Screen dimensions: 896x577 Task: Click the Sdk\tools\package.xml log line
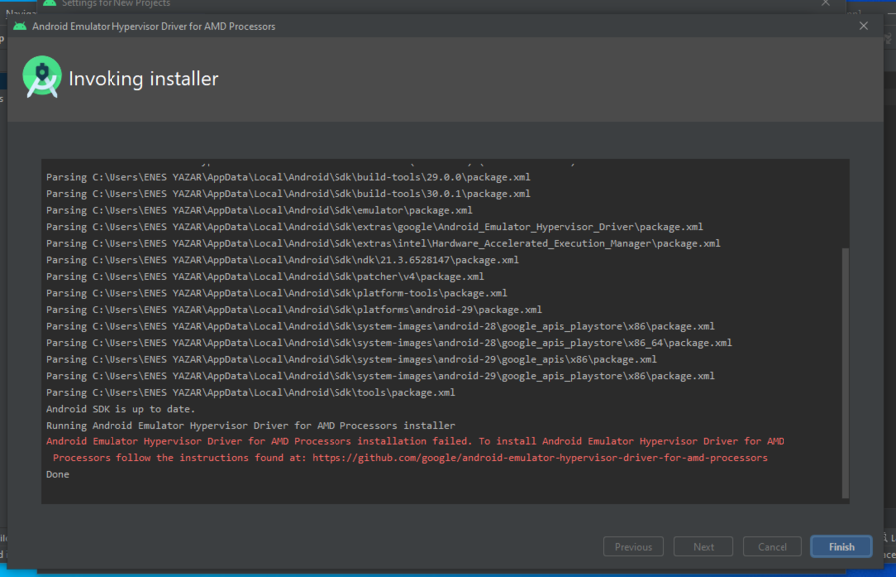coord(250,393)
